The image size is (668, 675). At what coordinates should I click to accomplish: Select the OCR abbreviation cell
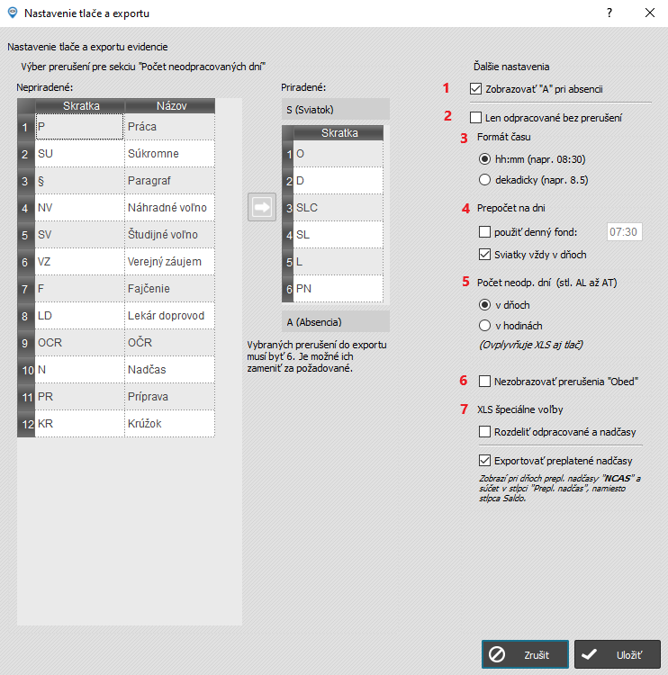80,343
